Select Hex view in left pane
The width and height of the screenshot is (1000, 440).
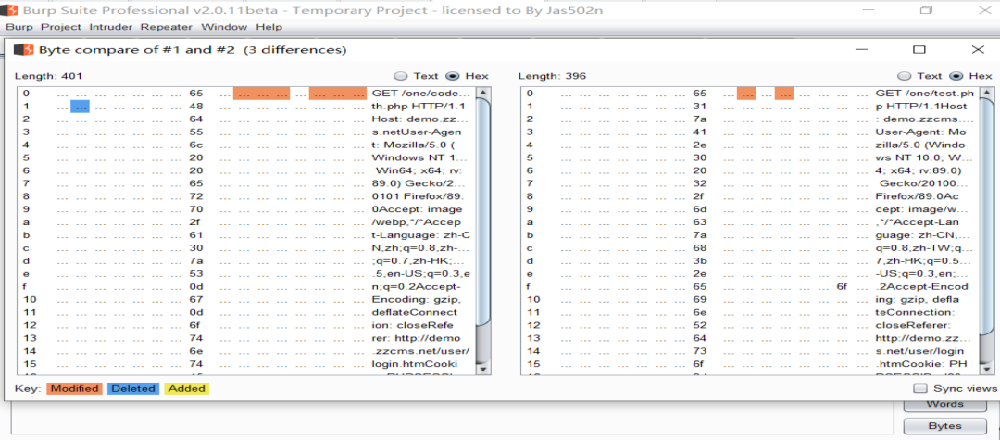click(x=467, y=76)
